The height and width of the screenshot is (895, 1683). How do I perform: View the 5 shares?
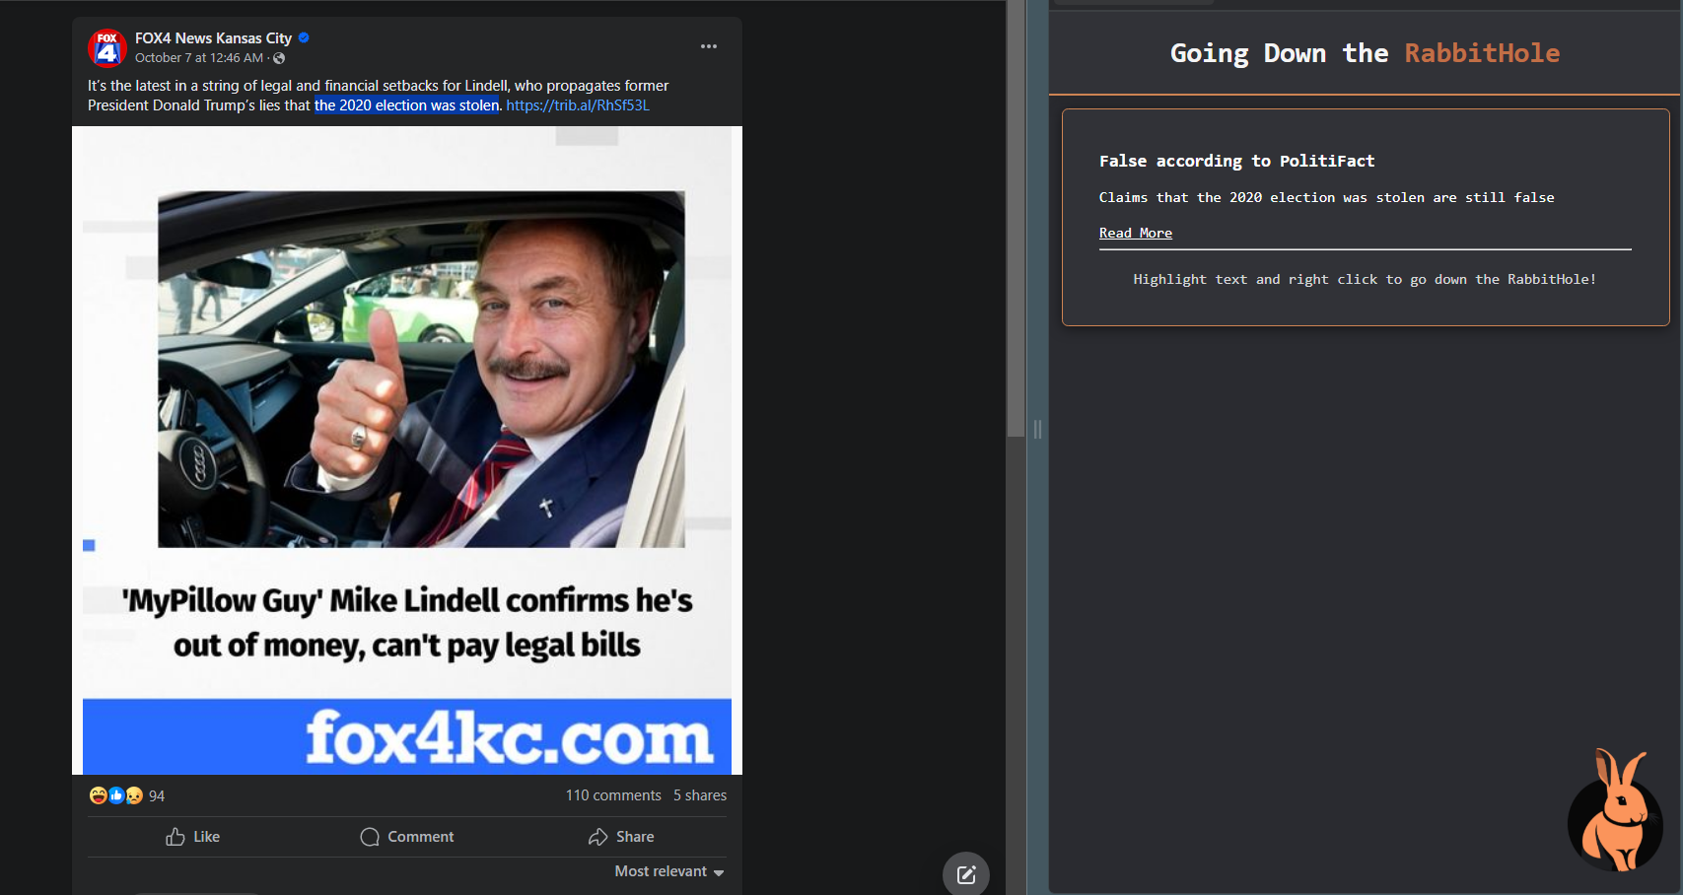click(700, 795)
